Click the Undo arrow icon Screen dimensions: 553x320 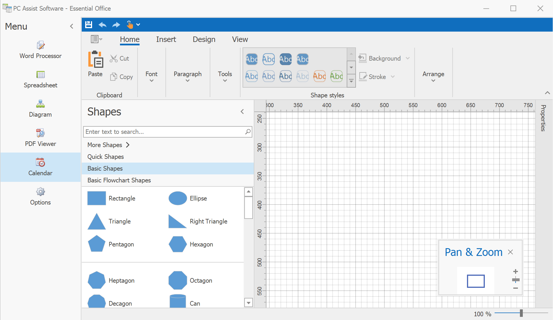[x=102, y=25]
